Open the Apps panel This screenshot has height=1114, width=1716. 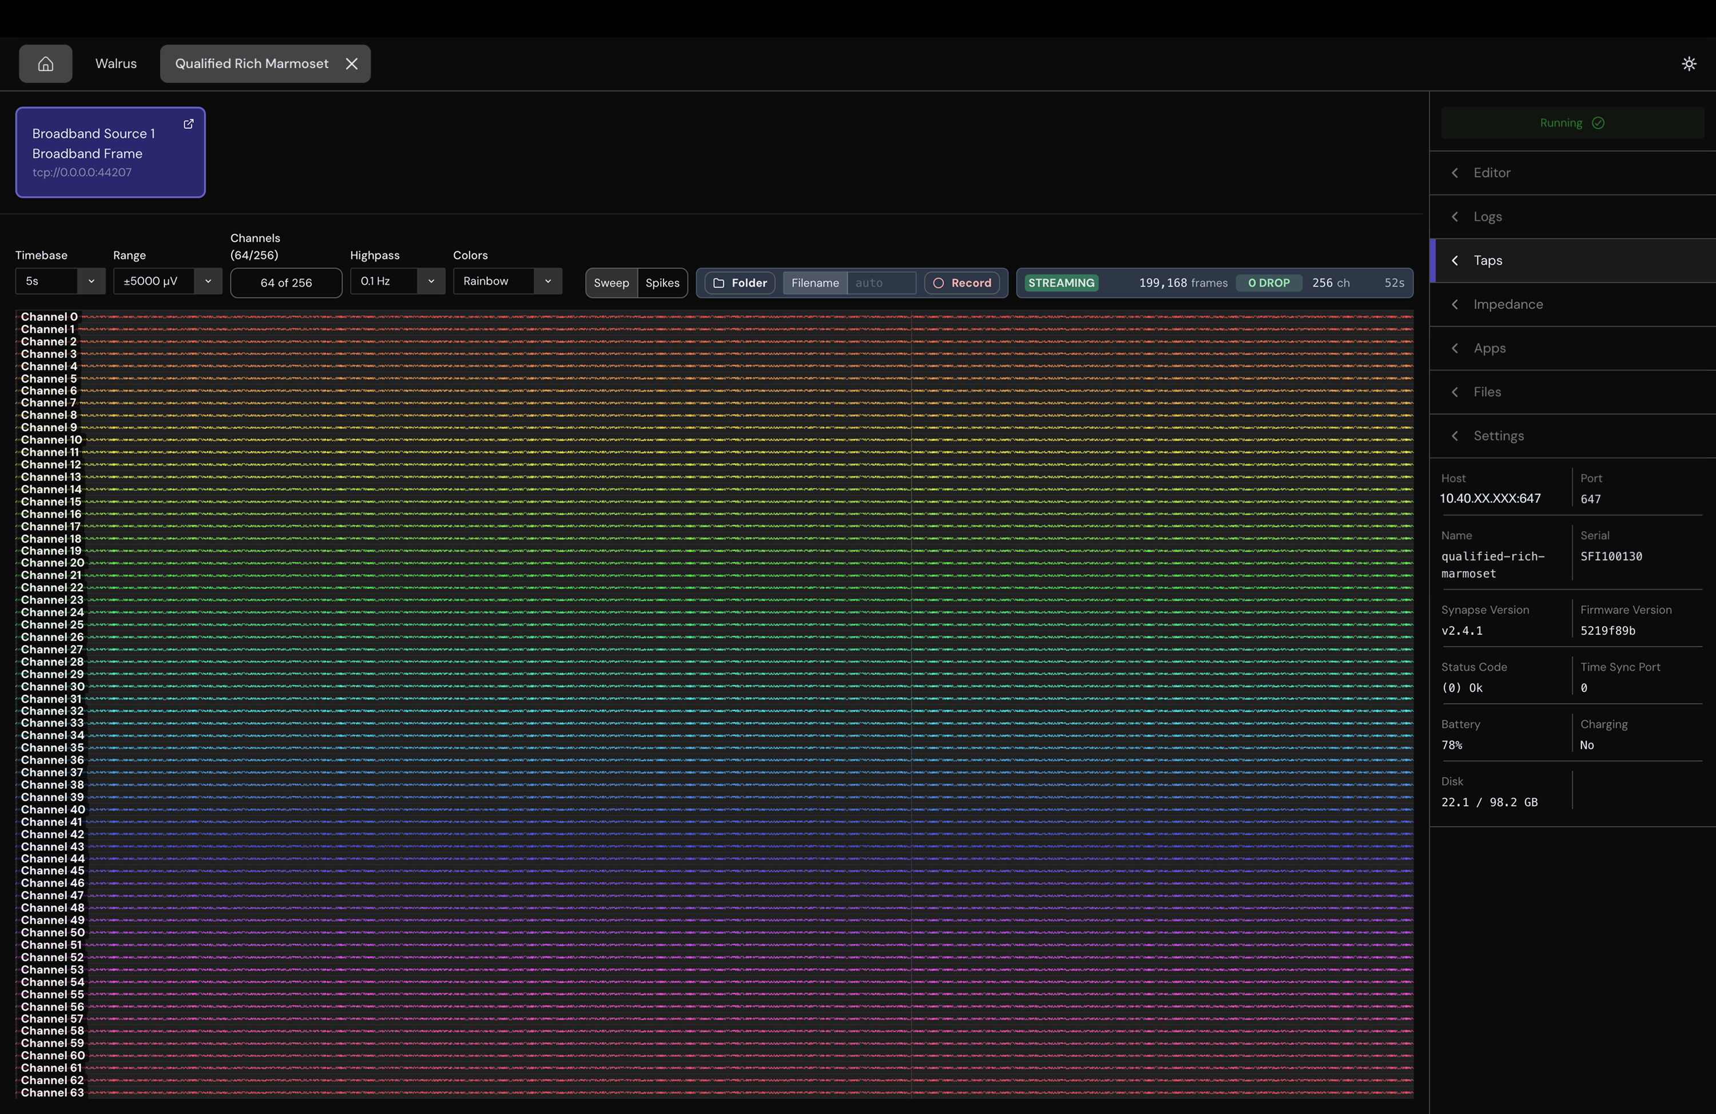coord(1572,348)
